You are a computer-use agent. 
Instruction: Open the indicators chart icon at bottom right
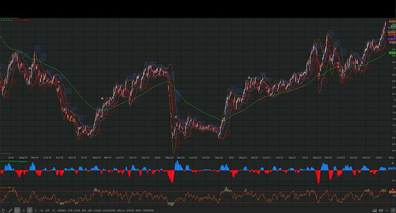coord(375,210)
